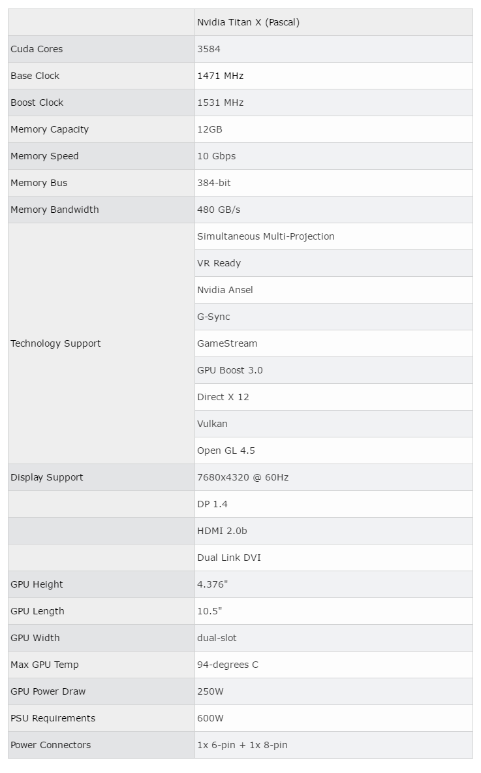Image resolution: width=481 pixels, height=773 pixels.
Task: Click the 1x 6-pin + 1x 8-pin cell
Action: (334, 745)
